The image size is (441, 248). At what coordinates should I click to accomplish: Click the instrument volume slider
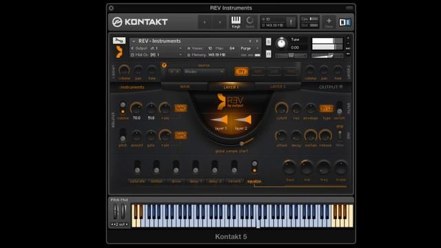coord(327,56)
